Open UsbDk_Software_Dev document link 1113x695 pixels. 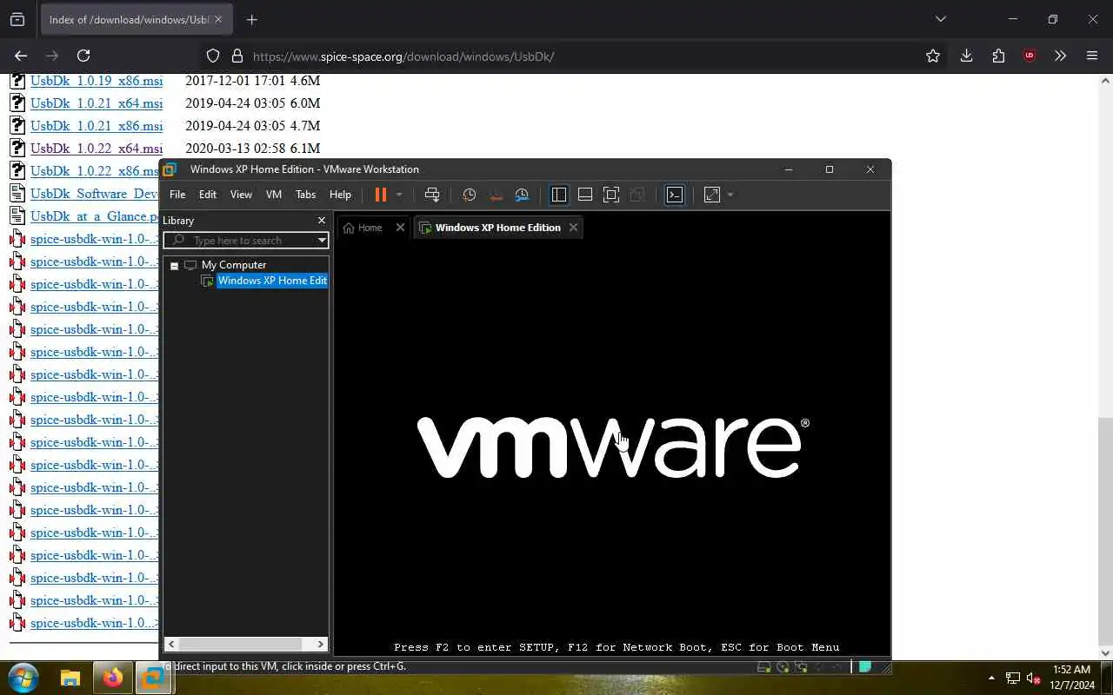(94, 194)
